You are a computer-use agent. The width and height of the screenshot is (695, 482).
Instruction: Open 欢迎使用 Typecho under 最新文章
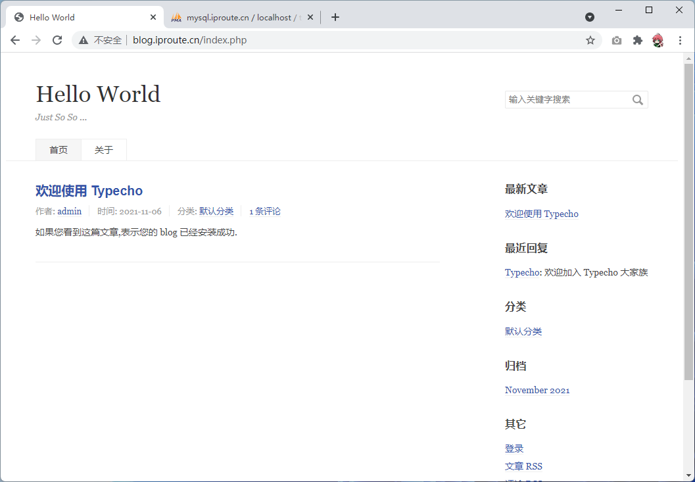click(x=542, y=214)
